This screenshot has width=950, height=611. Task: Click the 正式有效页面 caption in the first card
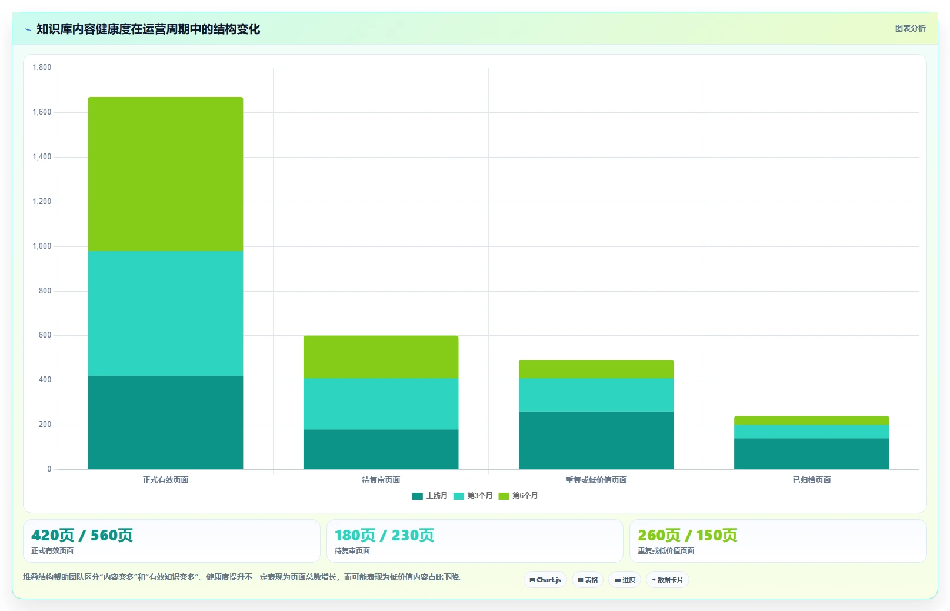(x=52, y=551)
